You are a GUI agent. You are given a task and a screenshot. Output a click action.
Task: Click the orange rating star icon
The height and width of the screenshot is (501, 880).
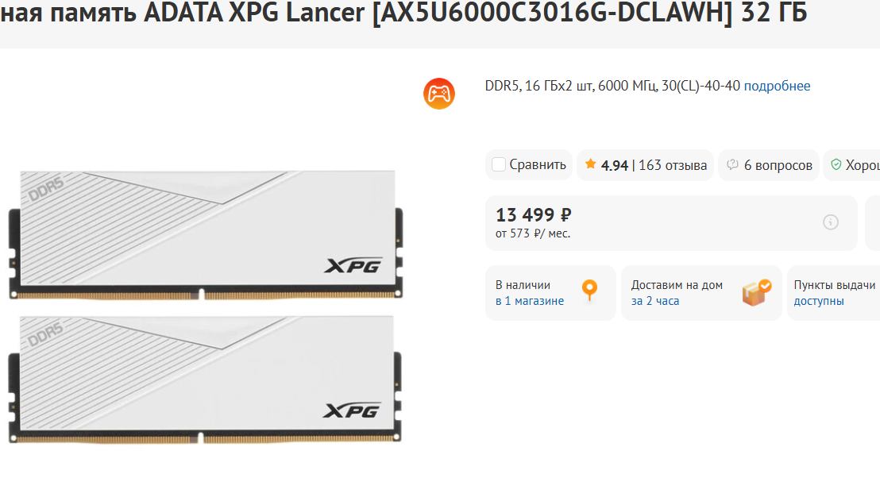tap(590, 164)
